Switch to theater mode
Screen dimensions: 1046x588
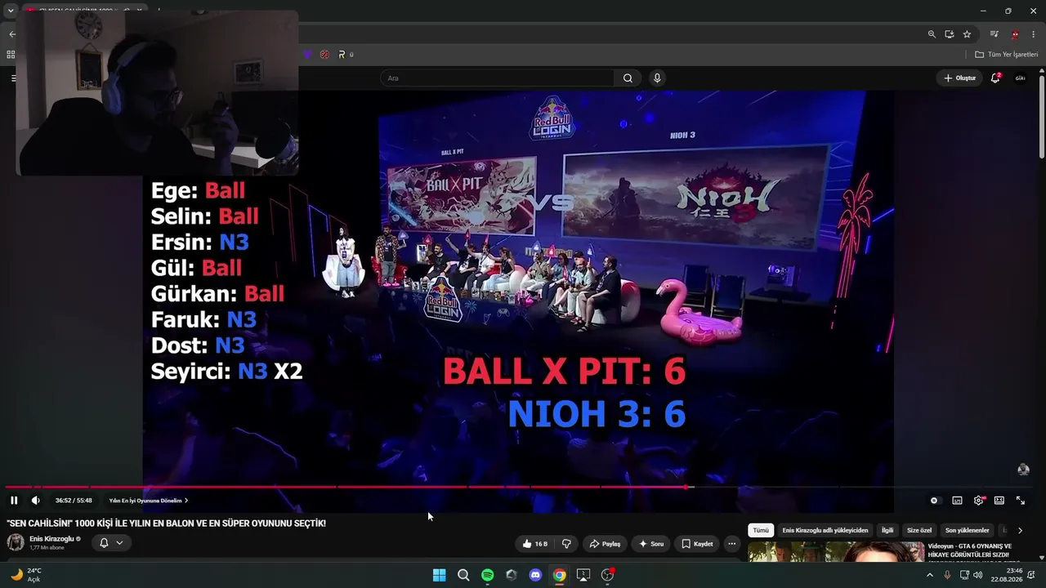pyautogui.click(x=999, y=501)
